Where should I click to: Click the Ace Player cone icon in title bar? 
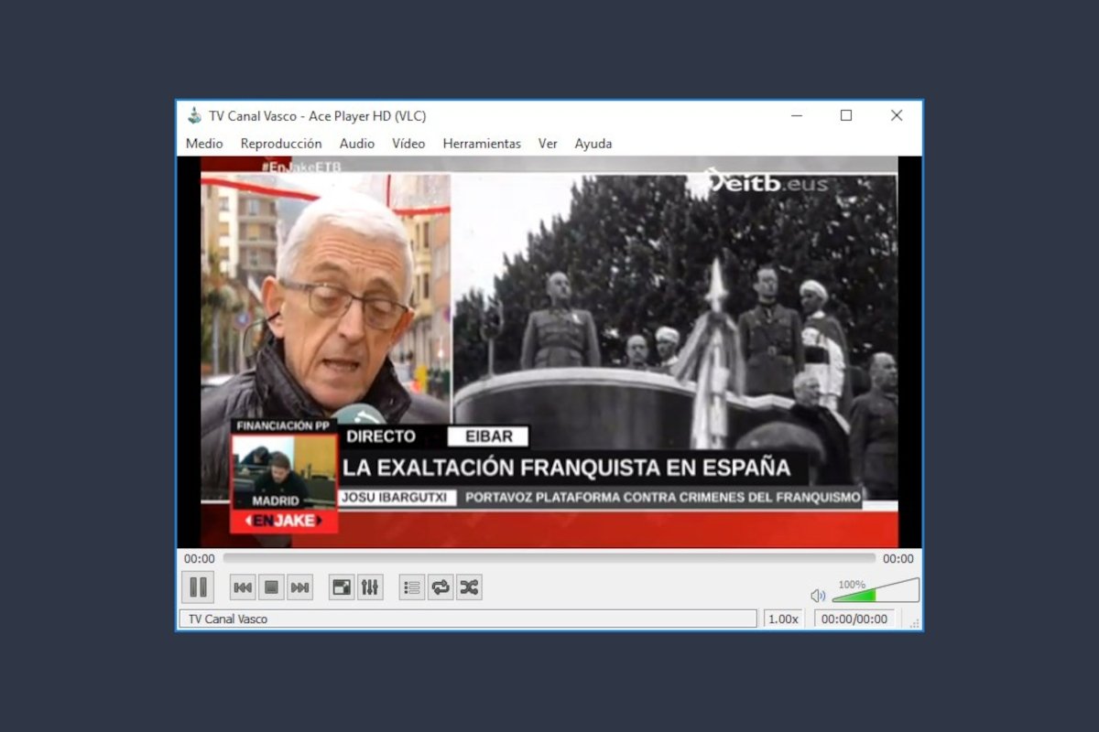click(194, 116)
